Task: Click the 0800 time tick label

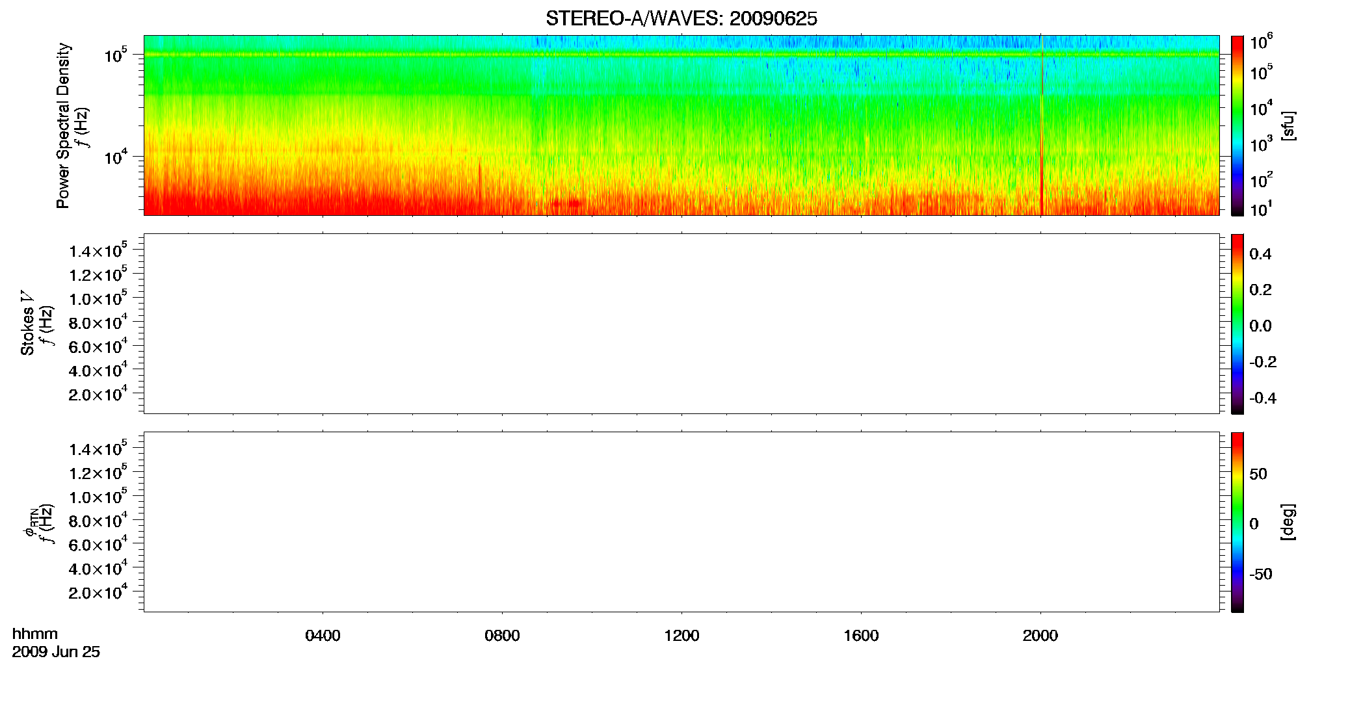Action: click(x=502, y=636)
